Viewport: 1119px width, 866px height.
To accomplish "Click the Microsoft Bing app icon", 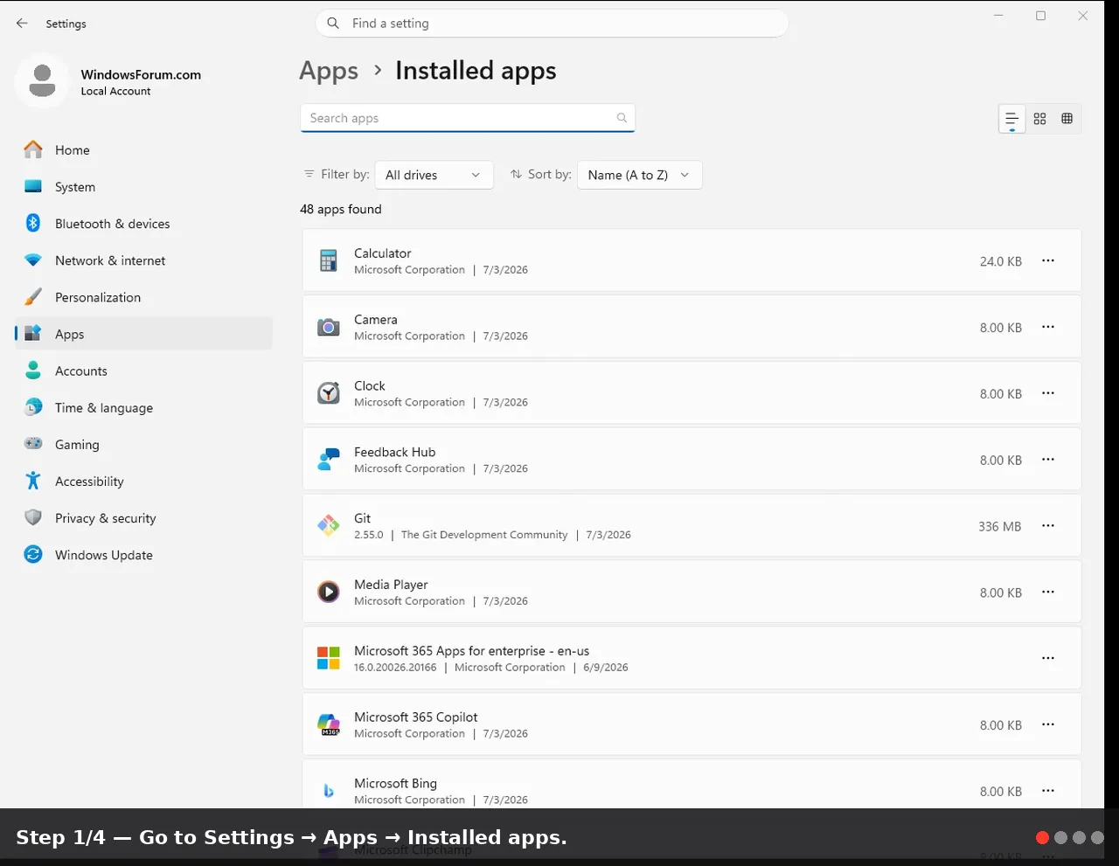I will click(329, 791).
